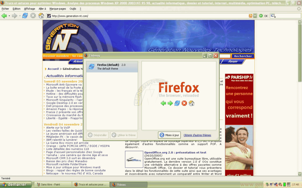The width and height of the screenshot is (302, 188).
Task: Click the scrollbar down arrow of the page
Action: [300, 174]
